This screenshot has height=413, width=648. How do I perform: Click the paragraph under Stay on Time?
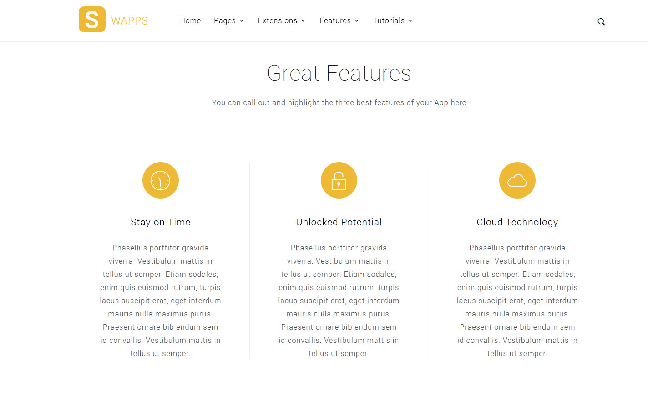[x=161, y=301]
